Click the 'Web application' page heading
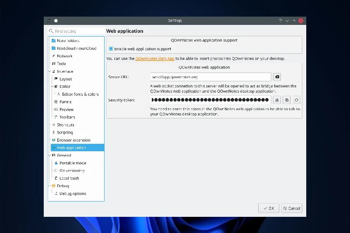Image resolution: width=350 pixels, height=233 pixels. 125,31
